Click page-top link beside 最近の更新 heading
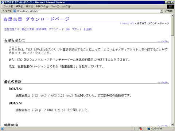175x131 pixels. click(163, 83)
